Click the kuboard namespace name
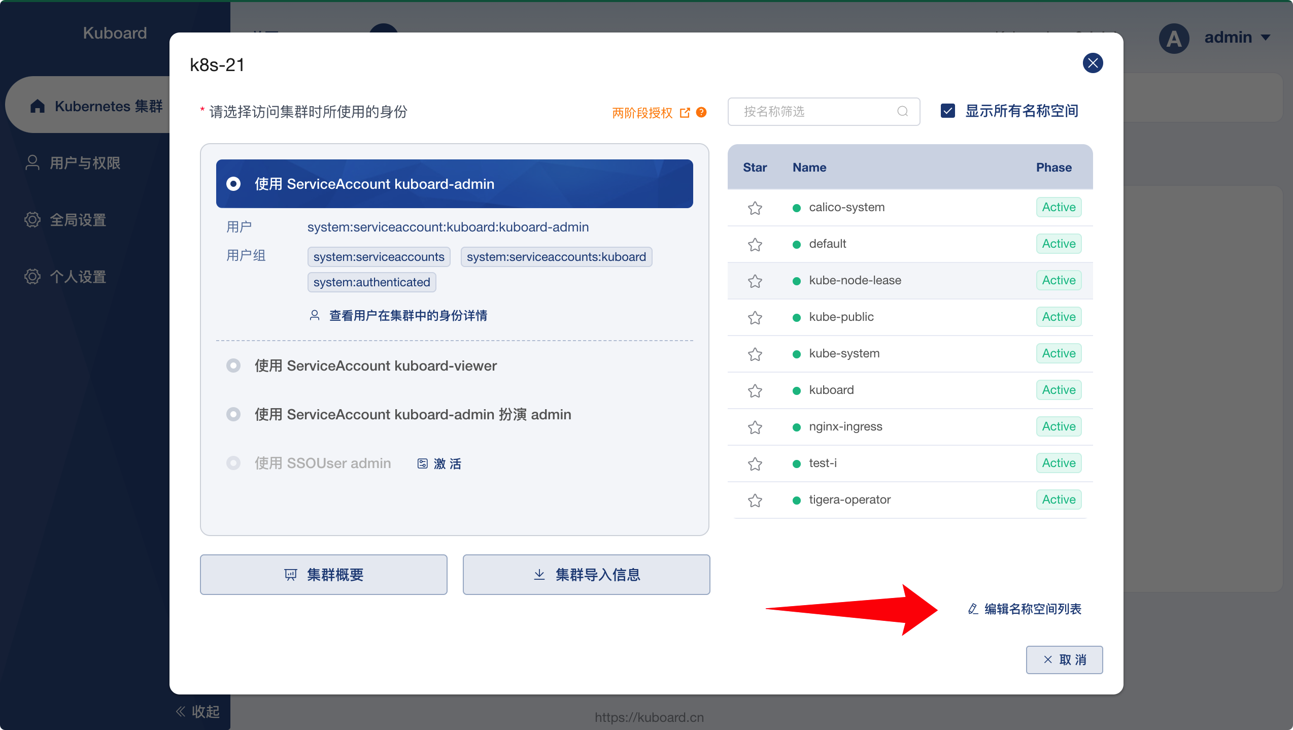Viewport: 1293px width, 730px height. point(831,390)
